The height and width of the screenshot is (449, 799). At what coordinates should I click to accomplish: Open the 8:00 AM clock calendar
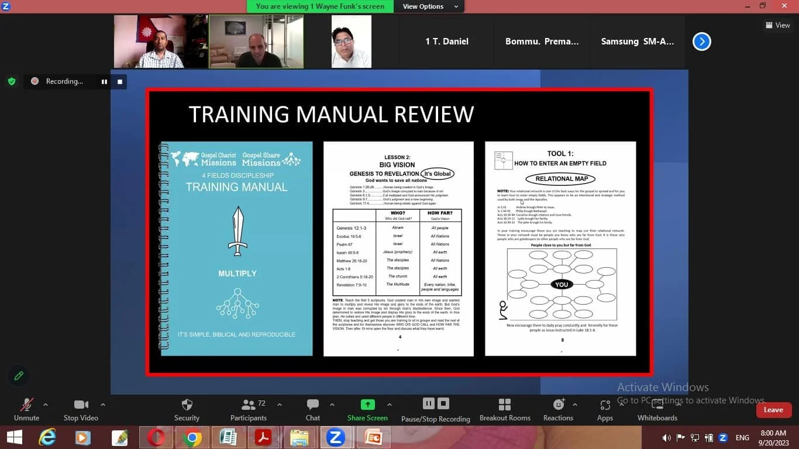tap(773, 437)
